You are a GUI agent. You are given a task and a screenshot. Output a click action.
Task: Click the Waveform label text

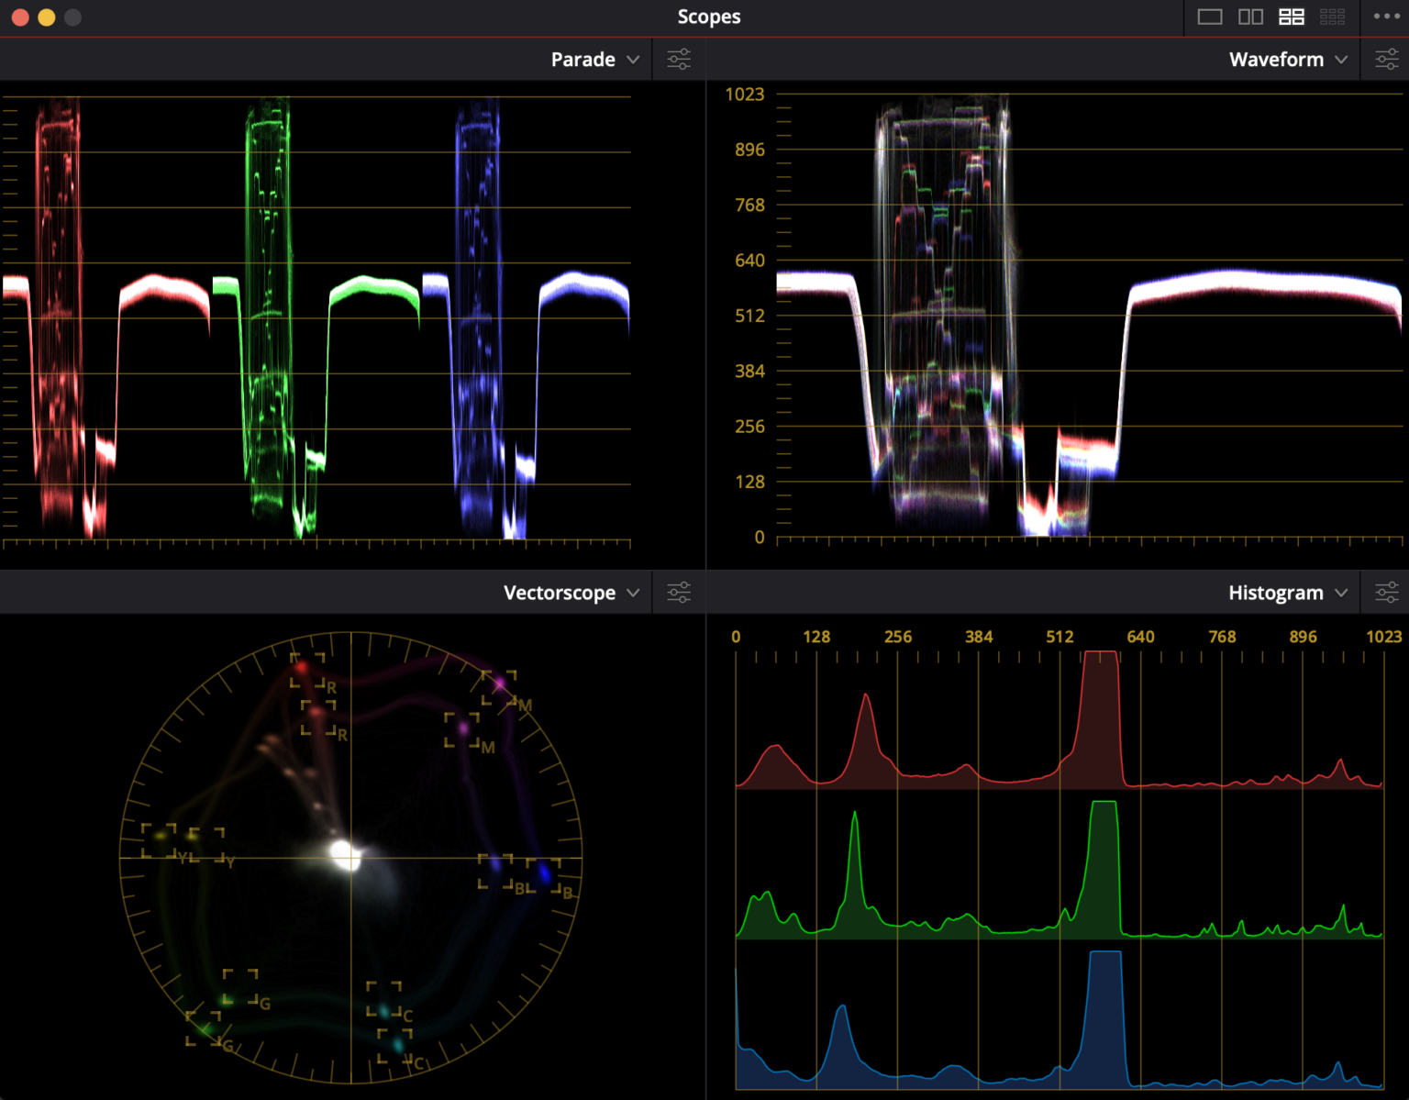click(x=1276, y=59)
